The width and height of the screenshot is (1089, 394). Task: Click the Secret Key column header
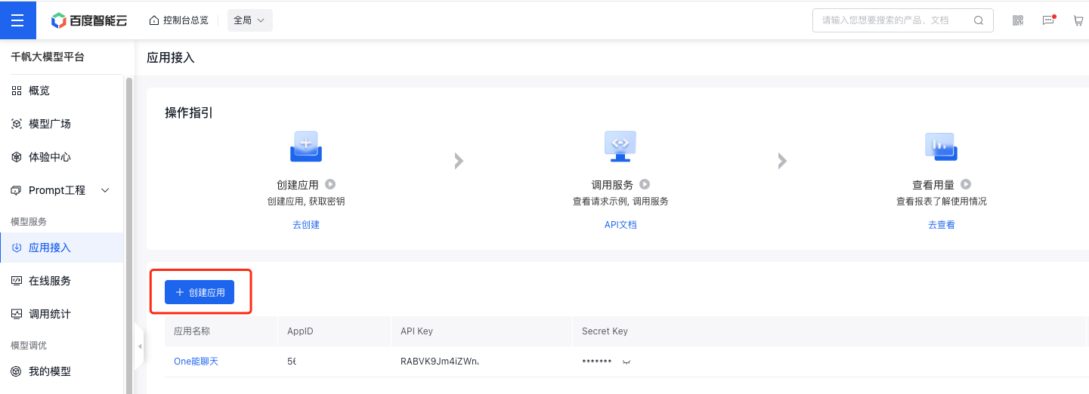coord(605,331)
